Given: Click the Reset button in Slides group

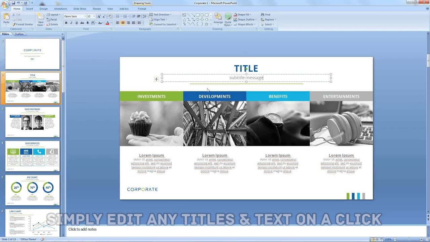Looking at the screenshot, I should pyautogui.click(x=52, y=19).
